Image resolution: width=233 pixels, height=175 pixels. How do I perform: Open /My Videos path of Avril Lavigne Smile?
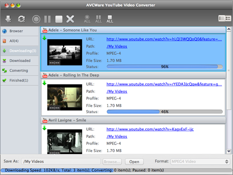[117, 136]
